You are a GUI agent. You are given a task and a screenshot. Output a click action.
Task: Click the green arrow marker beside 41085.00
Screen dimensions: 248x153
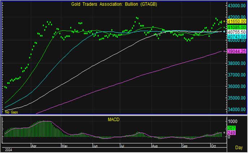225,27
